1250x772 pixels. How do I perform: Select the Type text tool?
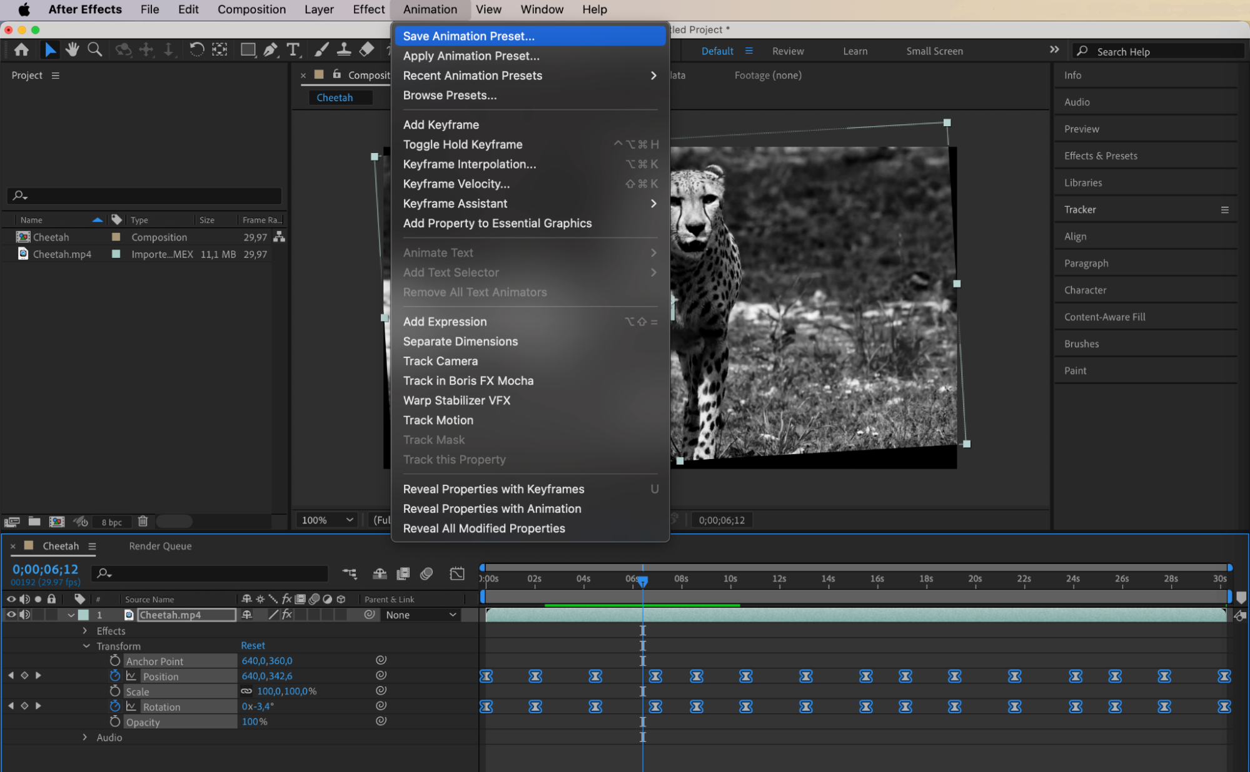pyautogui.click(x=293, y=50)
